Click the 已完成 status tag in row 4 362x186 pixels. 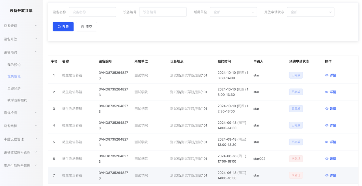[296, 125]
